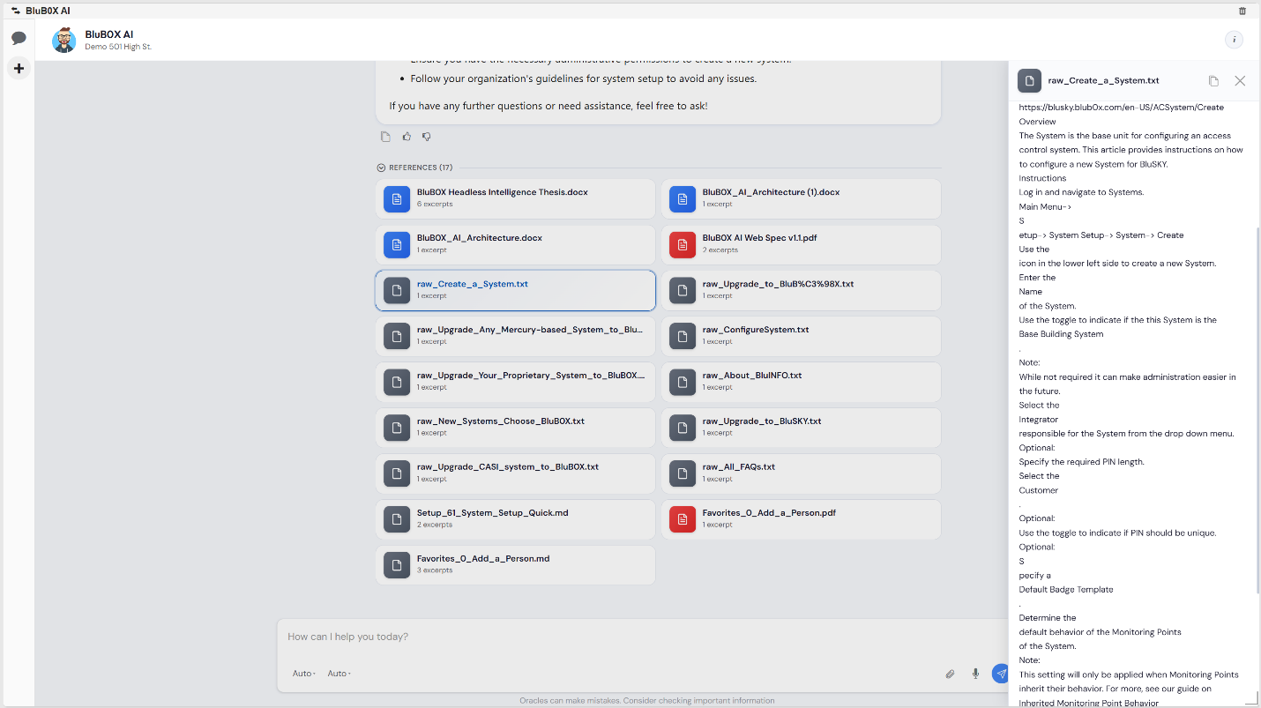
Task: Click the blusky.blub0x.com URL text in panel
Action: (1121, 108)
